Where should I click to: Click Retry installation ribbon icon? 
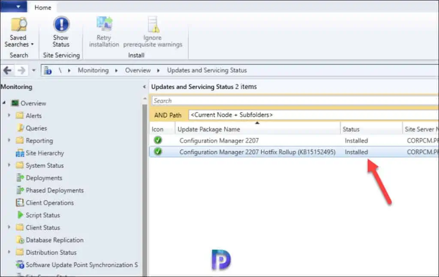[105, 24]
